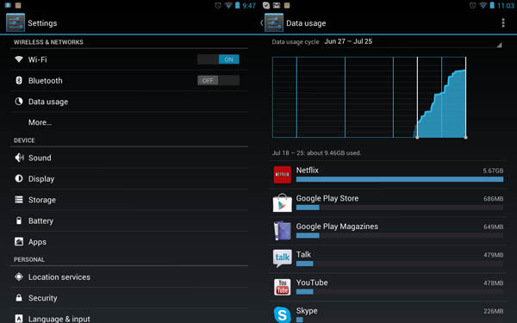517x323 pixels.
Task: Tap the data usage graph area
Action: [369, 97]
